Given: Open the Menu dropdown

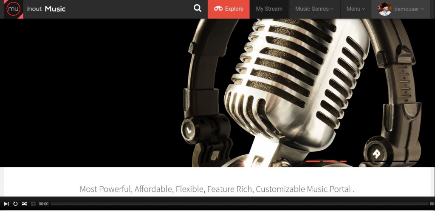Looking at the screenshot, I should 356,9.
